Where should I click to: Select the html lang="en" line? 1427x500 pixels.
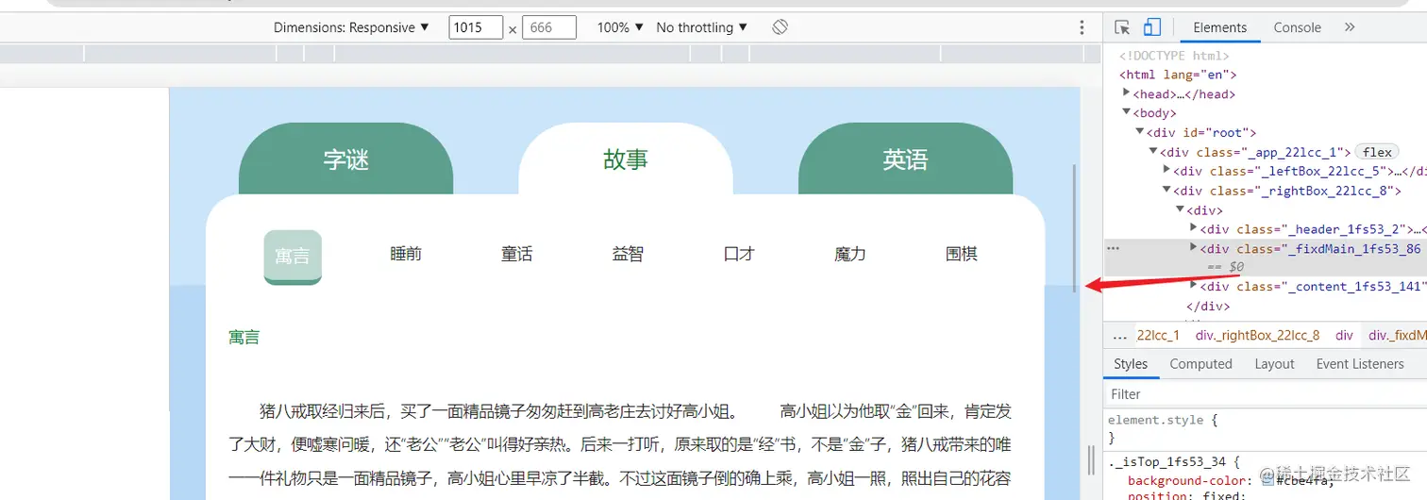coord(1178,75)
